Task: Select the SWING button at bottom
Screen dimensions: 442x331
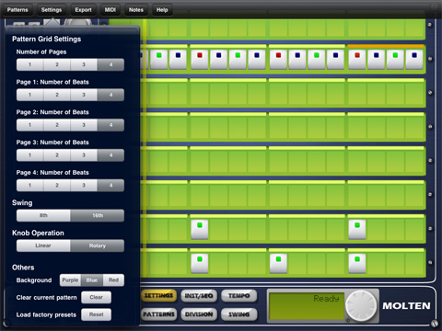Action: (x=238, y=314)
